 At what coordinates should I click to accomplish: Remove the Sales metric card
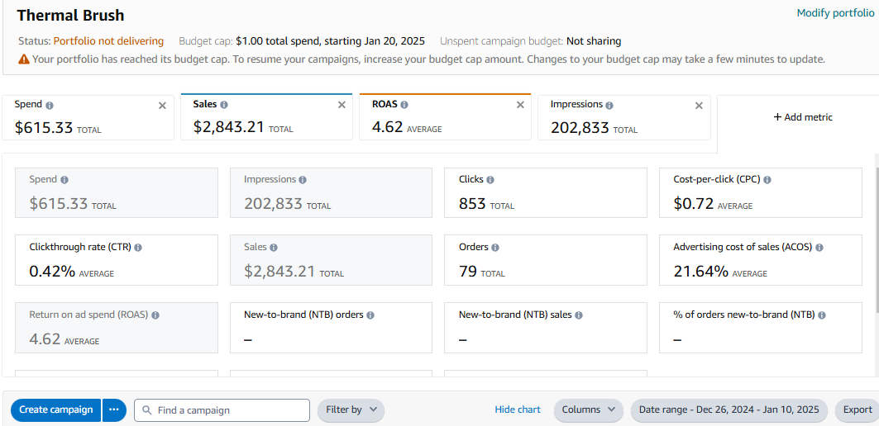pyautogui.click(x=342, y=105)
